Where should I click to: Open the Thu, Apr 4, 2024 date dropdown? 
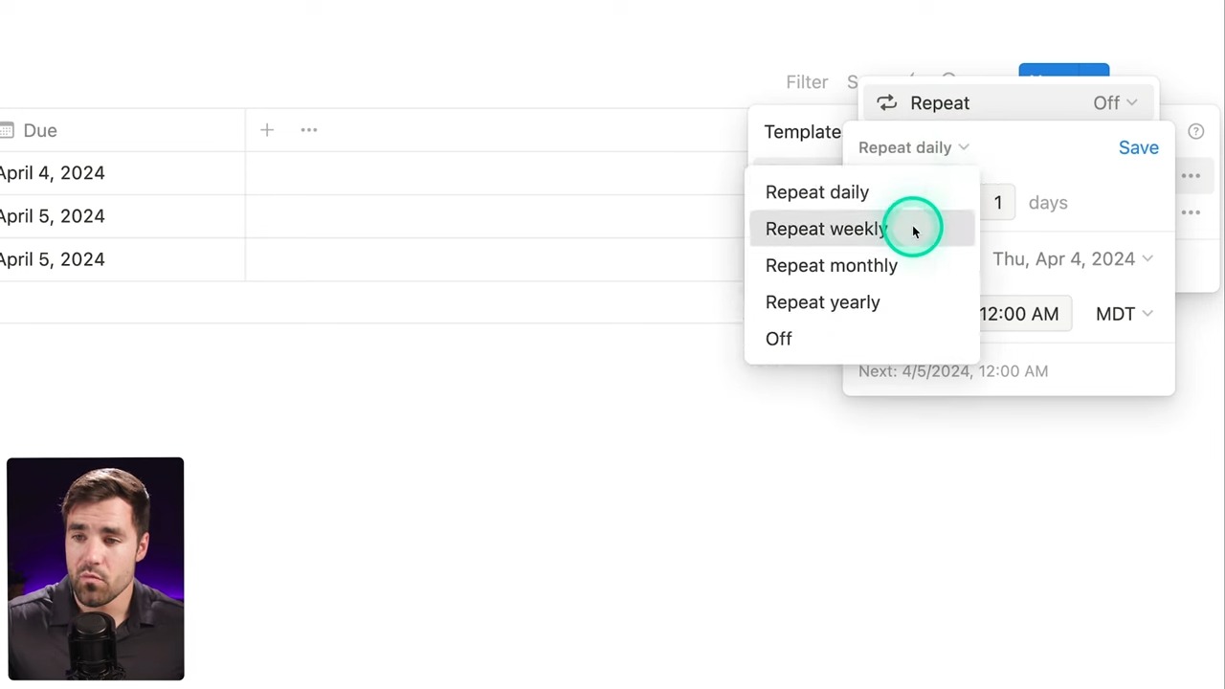pos(1072,259)
